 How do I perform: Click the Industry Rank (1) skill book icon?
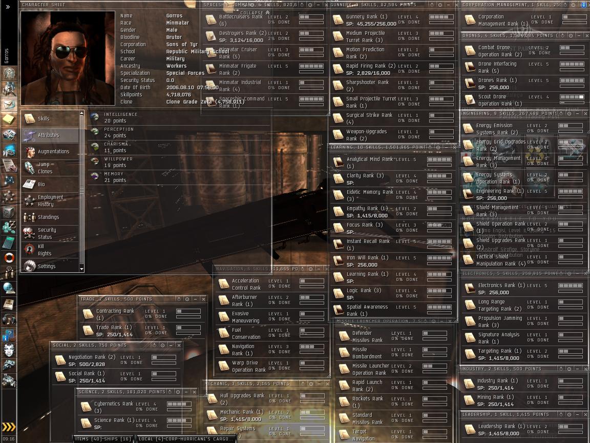pyautogui.click(x=469, y=384)
